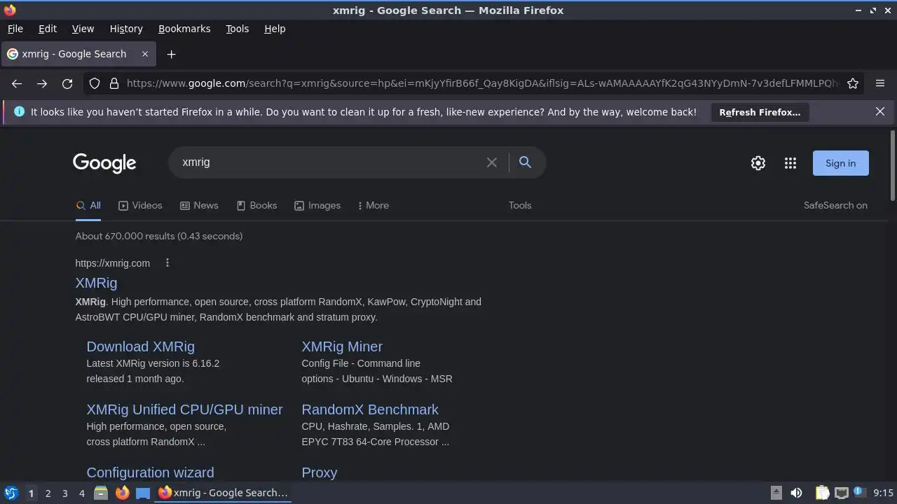Image resolution: width=897 pixels, height=504 pixels.
Task: Open the XMRig Miner link
Action: click(x=342, y=346)
